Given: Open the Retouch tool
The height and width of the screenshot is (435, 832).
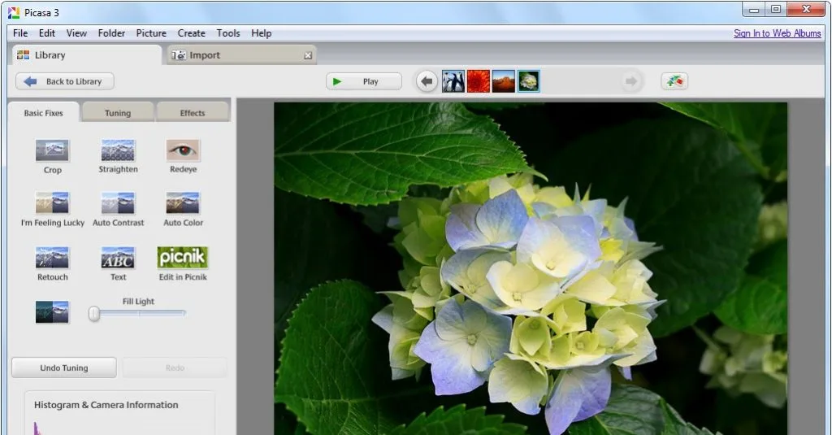Looking at the screenshot, I should pyautogui.click(x=52, y=258).
